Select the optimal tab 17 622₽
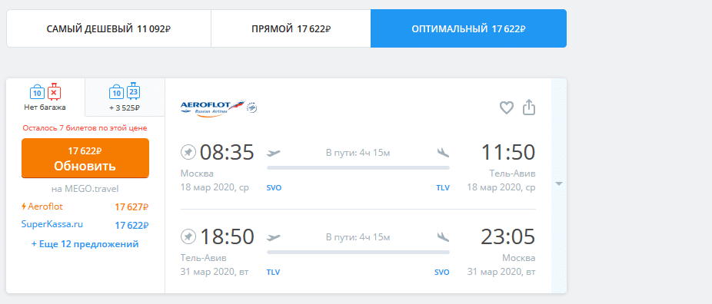The height and width of the screenshot is (304, 712). pyautogui.click(x=468, y=28)
